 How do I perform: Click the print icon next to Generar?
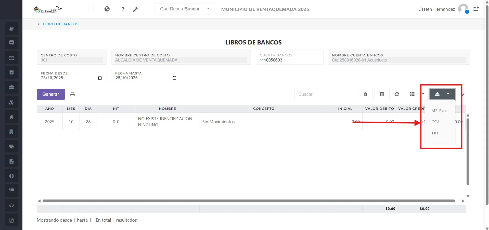(x=73, y=94)
